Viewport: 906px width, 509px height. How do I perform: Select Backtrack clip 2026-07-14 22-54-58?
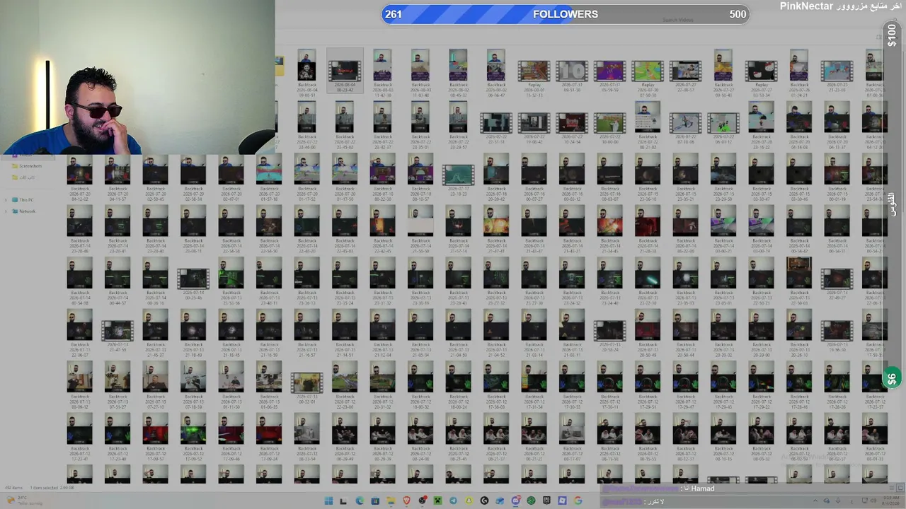coord(231,230)
